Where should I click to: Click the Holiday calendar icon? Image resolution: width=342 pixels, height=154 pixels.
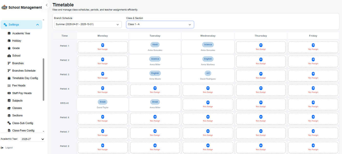click(9, 41)
